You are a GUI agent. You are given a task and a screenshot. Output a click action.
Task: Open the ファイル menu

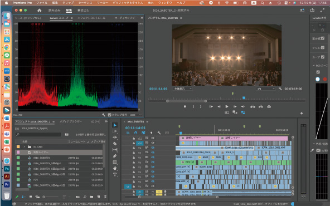42,3
